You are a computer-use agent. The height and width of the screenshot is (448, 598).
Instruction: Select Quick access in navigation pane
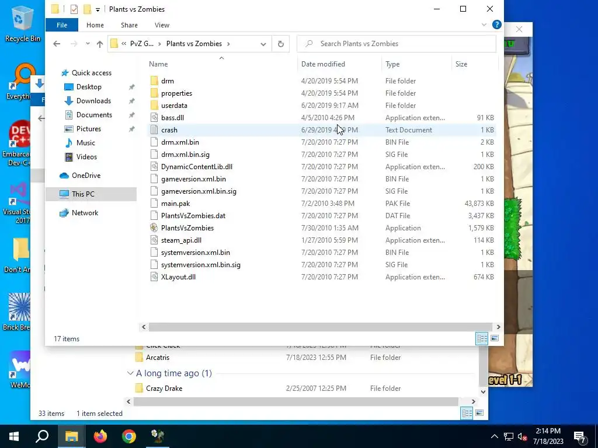tap(92, 73)
